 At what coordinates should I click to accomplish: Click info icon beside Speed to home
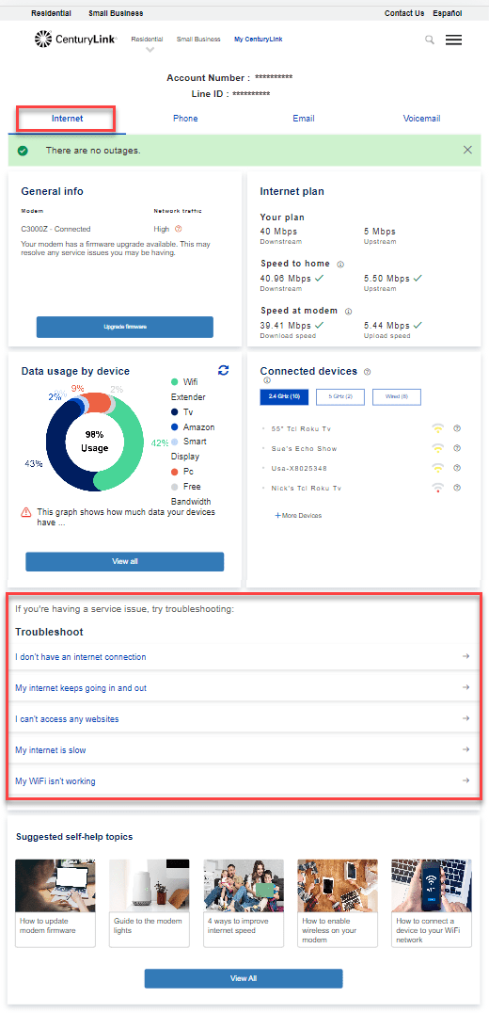(x=340, y=265)
